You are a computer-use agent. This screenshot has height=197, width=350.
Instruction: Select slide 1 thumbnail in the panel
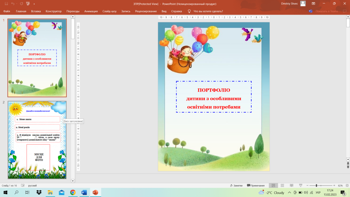(x=37, y=58)
